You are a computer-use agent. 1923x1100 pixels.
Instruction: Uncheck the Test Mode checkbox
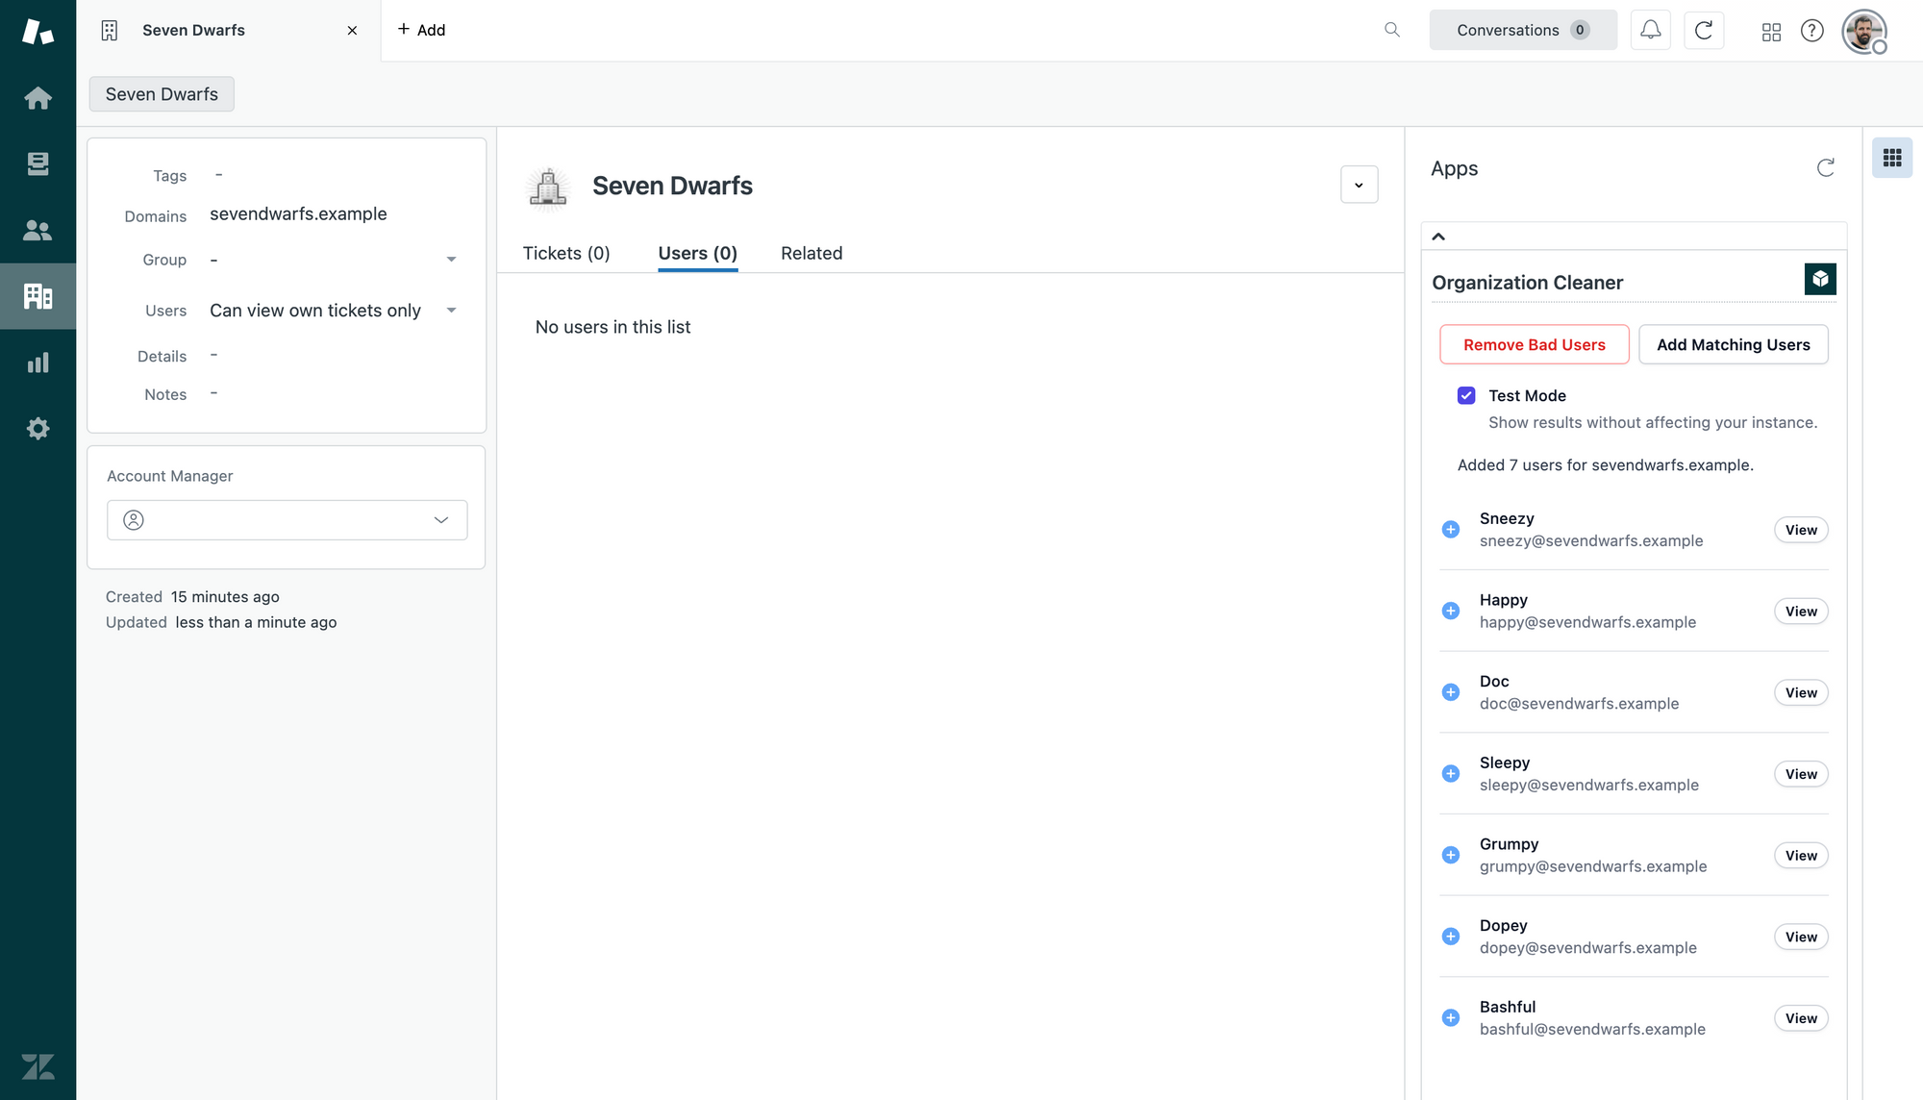point(1466,395)
